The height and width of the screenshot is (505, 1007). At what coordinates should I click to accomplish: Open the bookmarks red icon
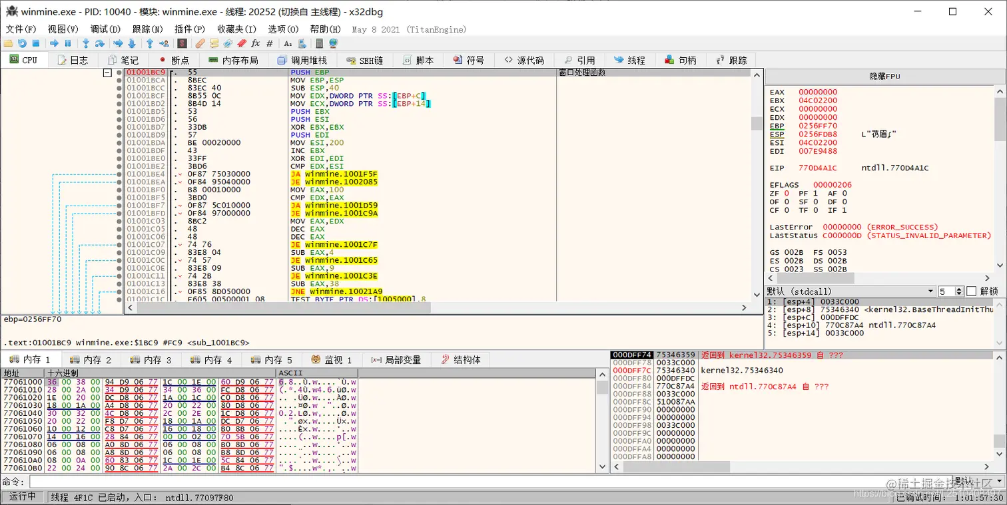point(242,43)
